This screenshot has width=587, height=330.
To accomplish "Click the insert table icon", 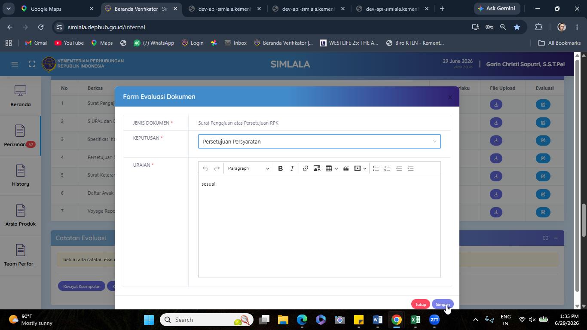I will pos(329,168).
